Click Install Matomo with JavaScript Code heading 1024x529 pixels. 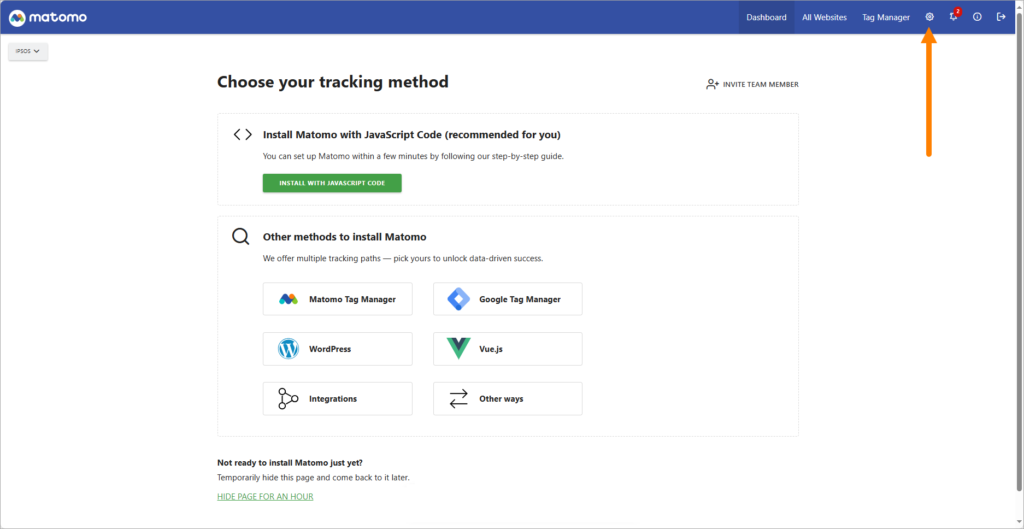412,134
